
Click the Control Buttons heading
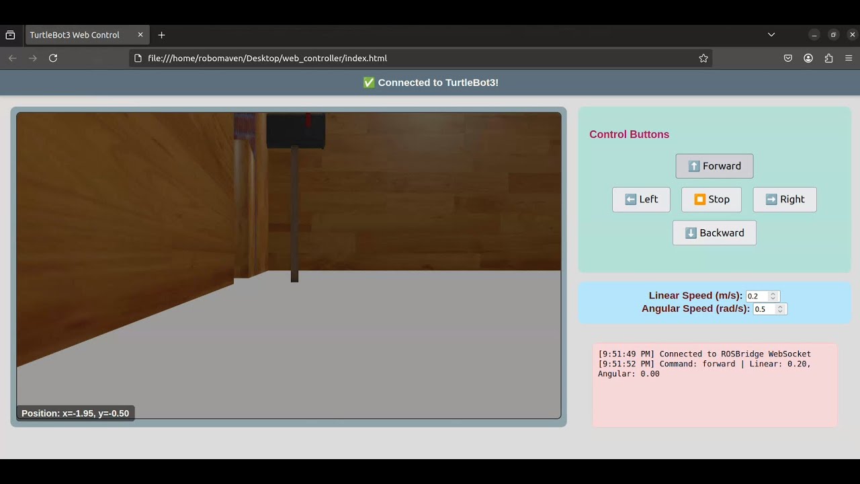coord(629,134)
